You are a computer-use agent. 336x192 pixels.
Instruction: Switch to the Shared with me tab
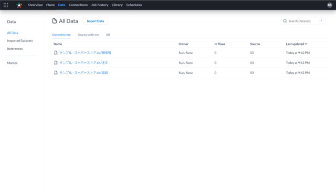pos(88,35)
